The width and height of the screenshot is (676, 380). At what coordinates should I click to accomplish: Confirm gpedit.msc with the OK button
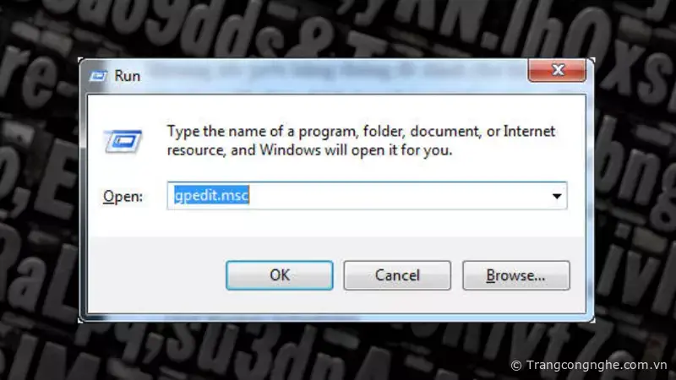tap(280, 275)
